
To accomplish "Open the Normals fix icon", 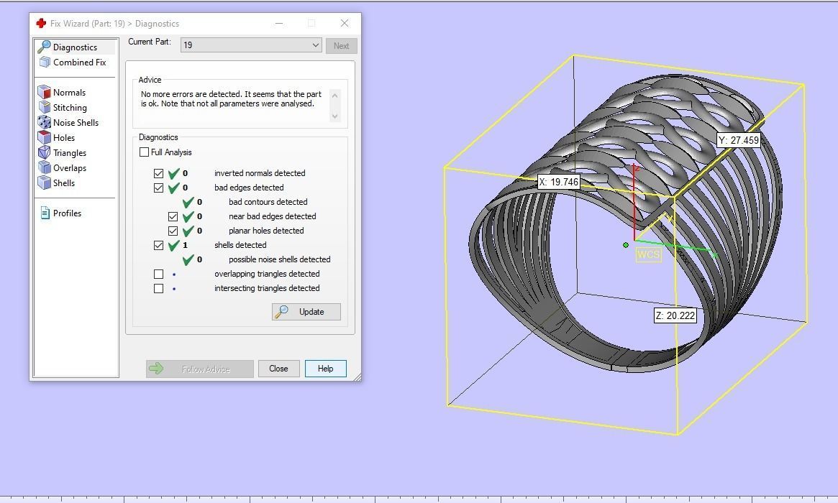I will pyautogui.click(x=45, y=93).
